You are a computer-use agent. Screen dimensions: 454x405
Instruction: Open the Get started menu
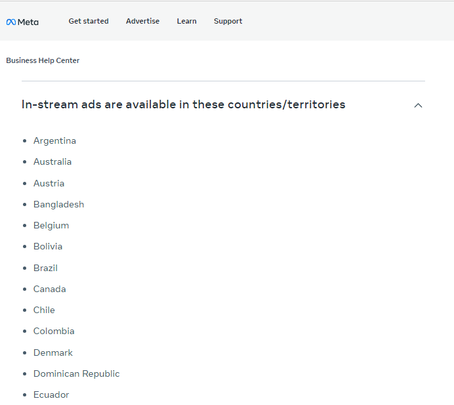click(89, 21)
